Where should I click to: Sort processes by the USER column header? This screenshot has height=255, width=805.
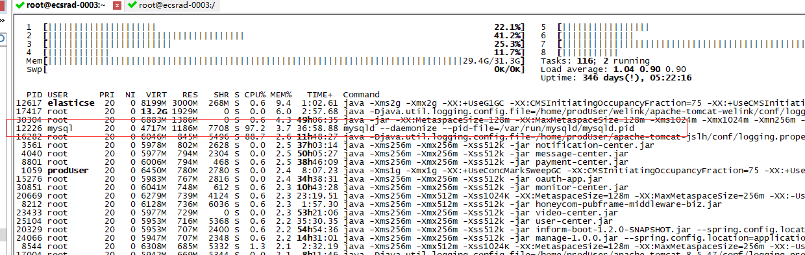coord(58,95)
